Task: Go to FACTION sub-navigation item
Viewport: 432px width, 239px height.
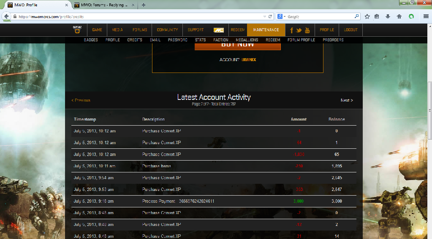Action: click(x=221, y=40)
